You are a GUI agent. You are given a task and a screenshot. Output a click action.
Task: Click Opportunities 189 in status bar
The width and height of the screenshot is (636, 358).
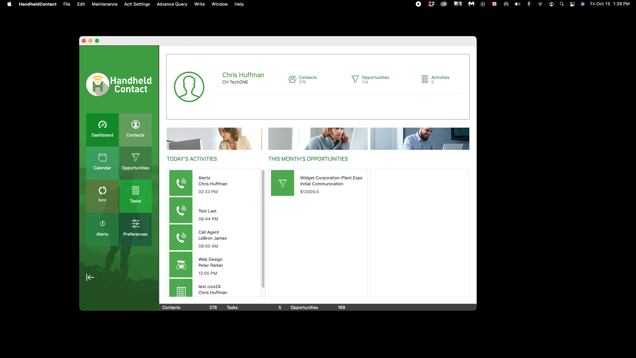tap(318, 307)
